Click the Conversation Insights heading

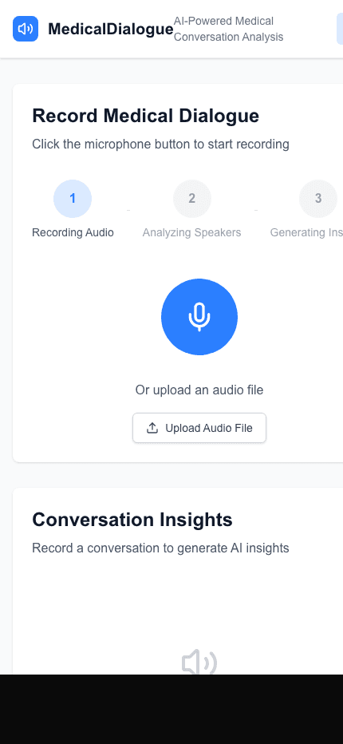132,520
